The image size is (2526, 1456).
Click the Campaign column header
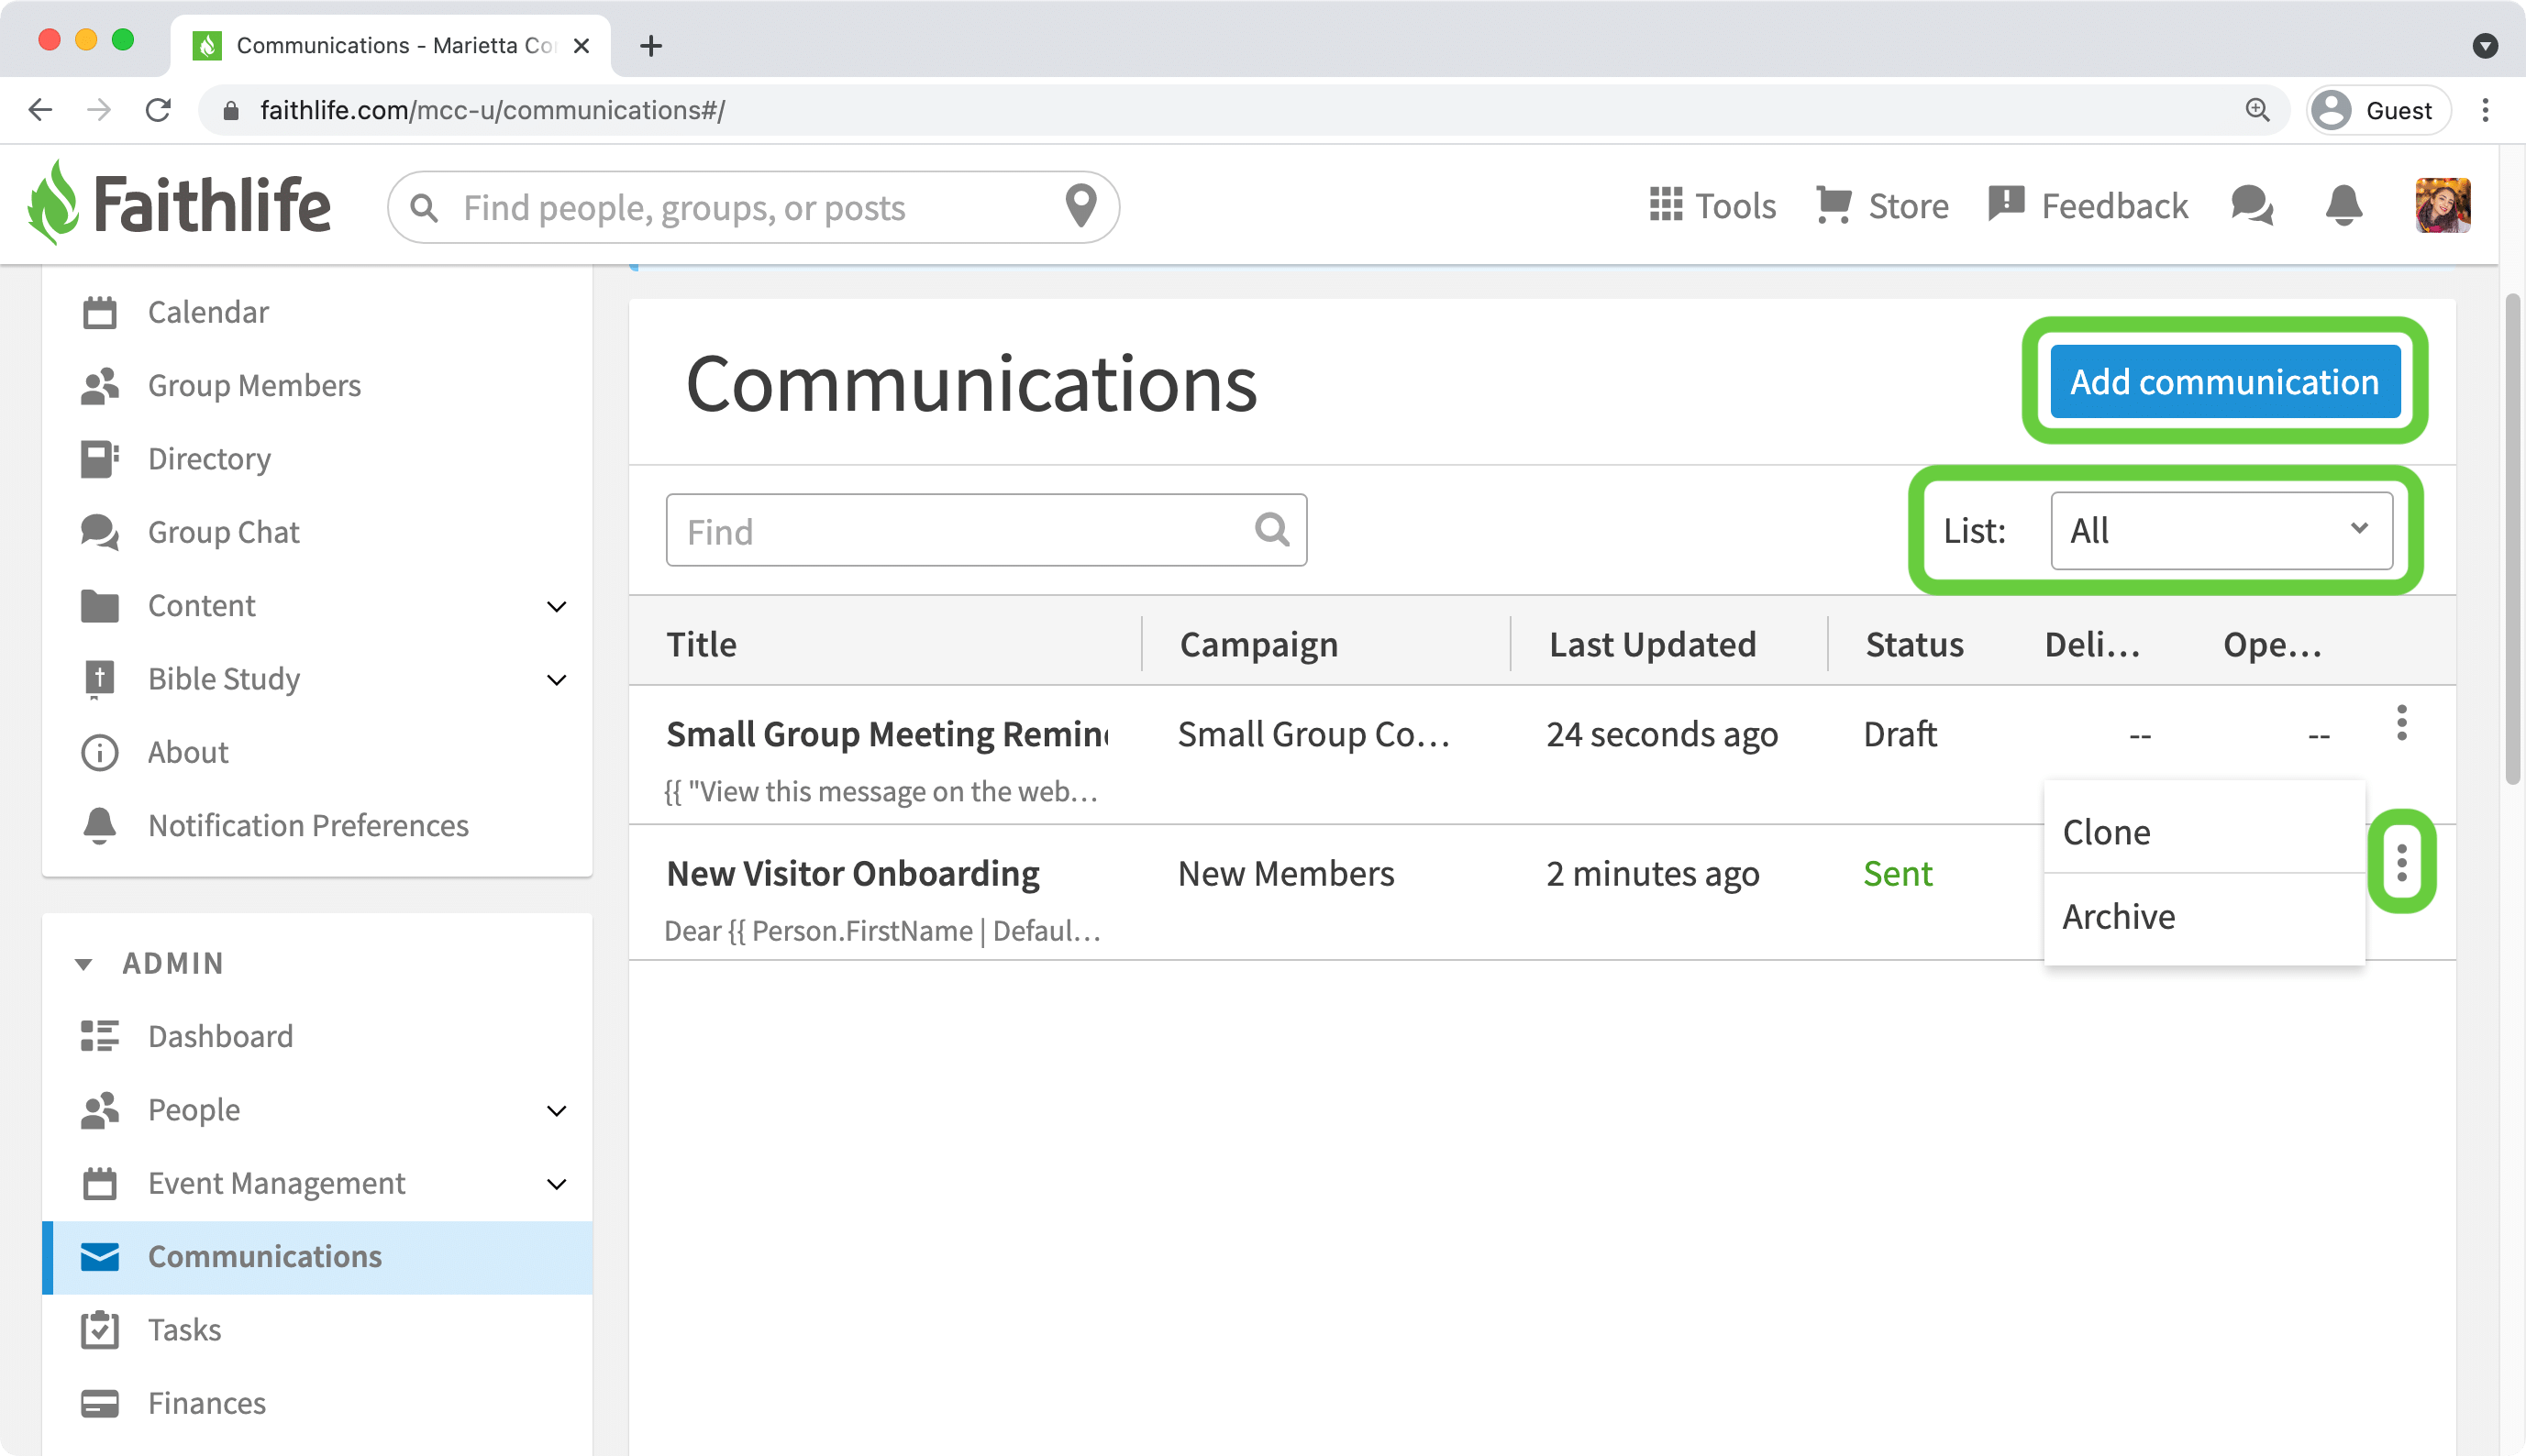pos(1258,644)
